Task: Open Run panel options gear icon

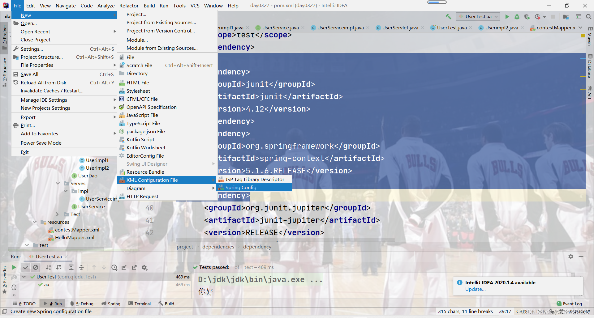Action: tap(571, 257)
